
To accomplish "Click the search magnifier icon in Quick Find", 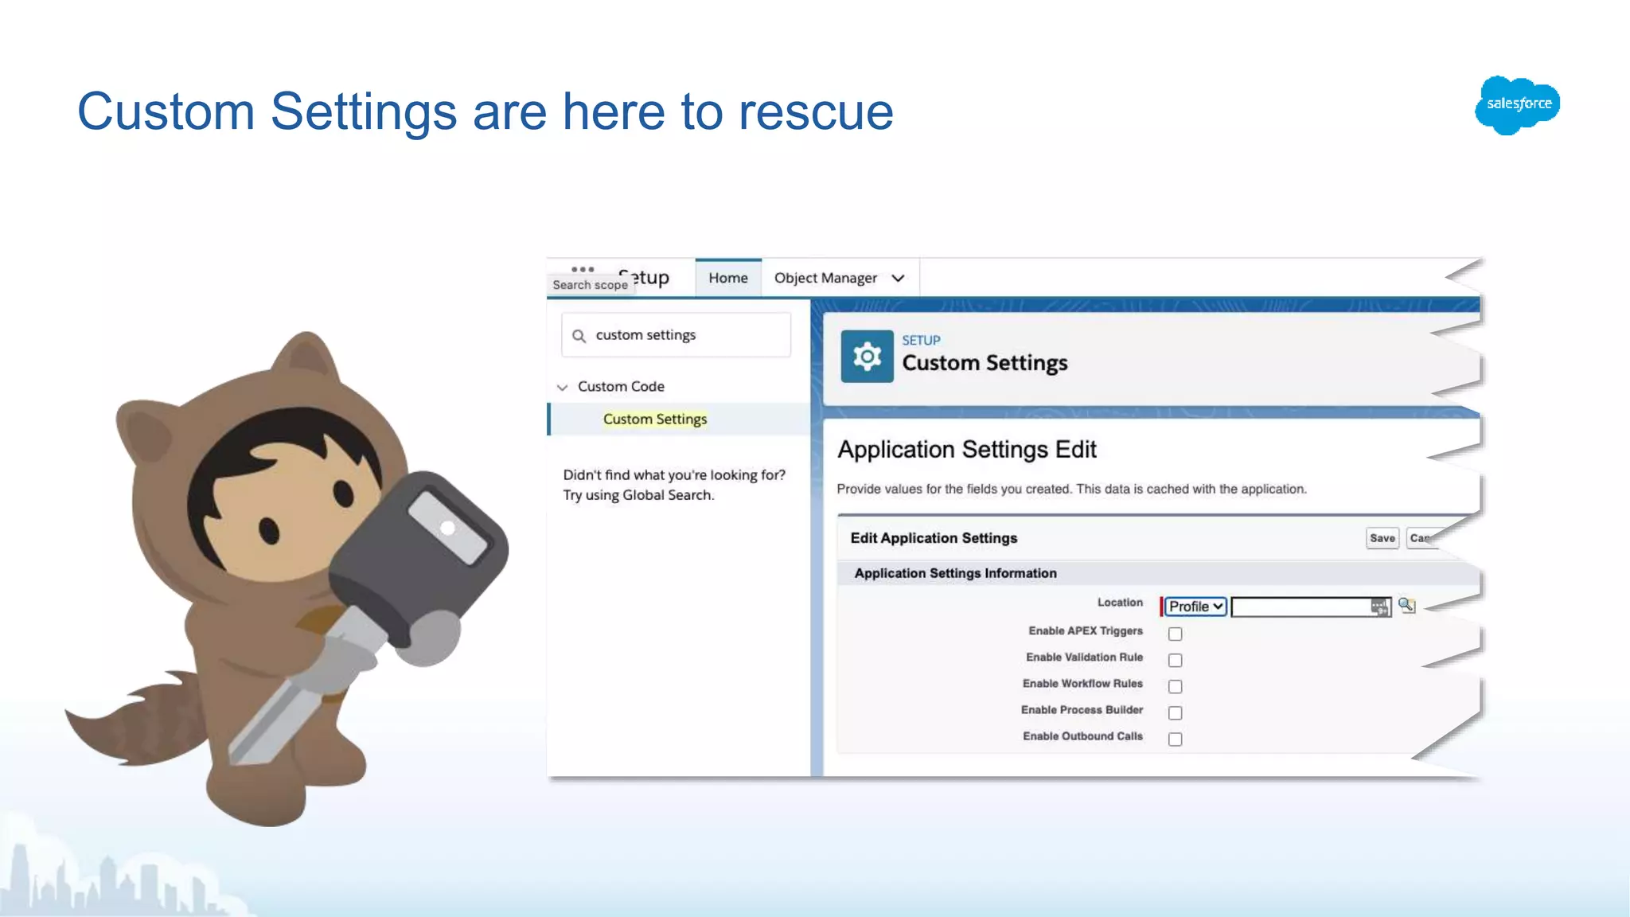I will point(579,336).
